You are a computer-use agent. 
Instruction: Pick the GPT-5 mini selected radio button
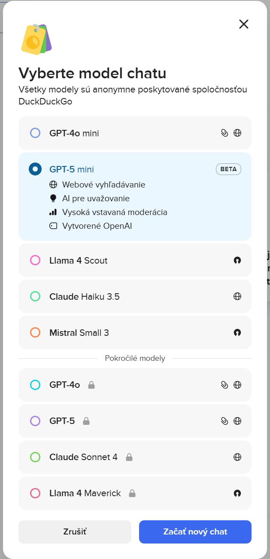tap(35, 169)
